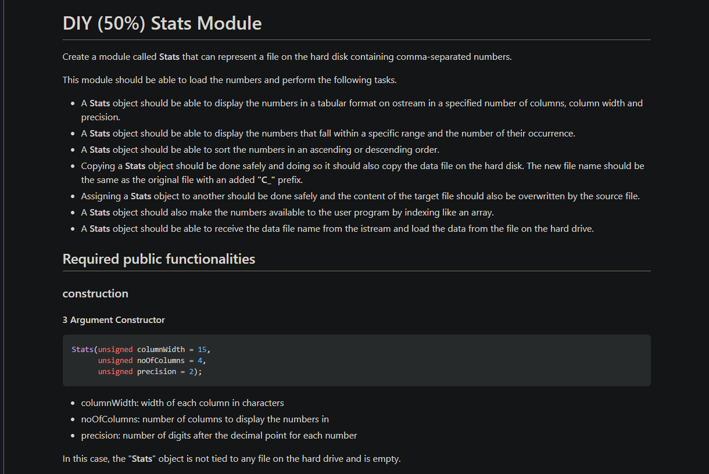Click the "construction" subheading

pos(95,293)
